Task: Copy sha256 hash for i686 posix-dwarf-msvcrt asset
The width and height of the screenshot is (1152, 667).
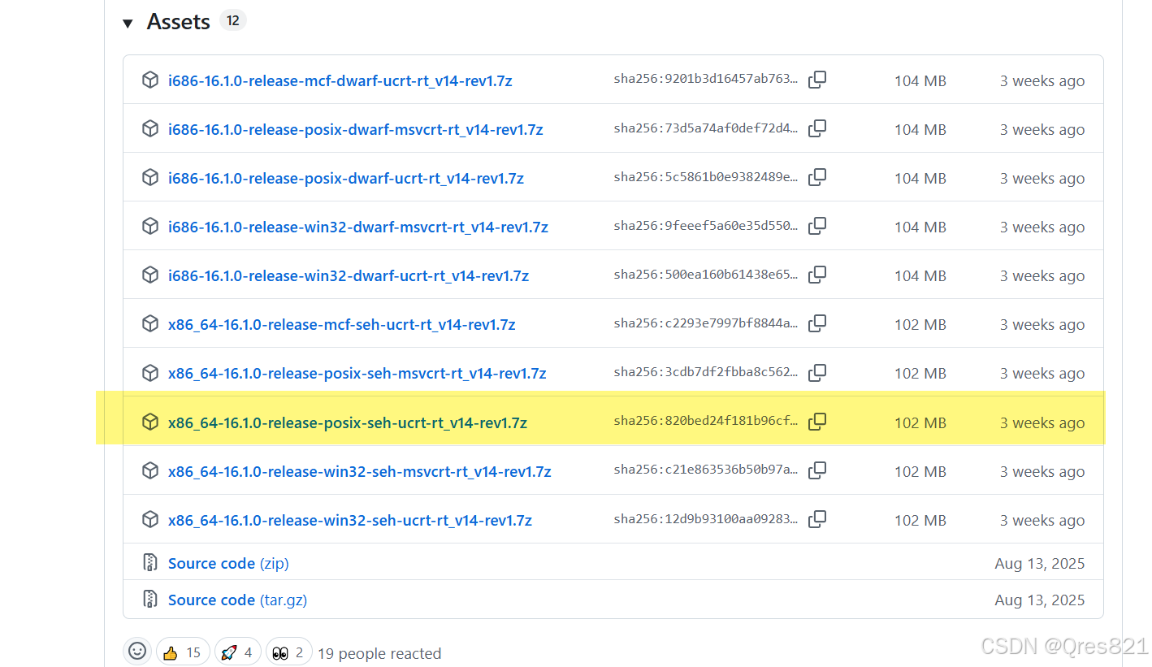Action: click(x=817, y=128)
